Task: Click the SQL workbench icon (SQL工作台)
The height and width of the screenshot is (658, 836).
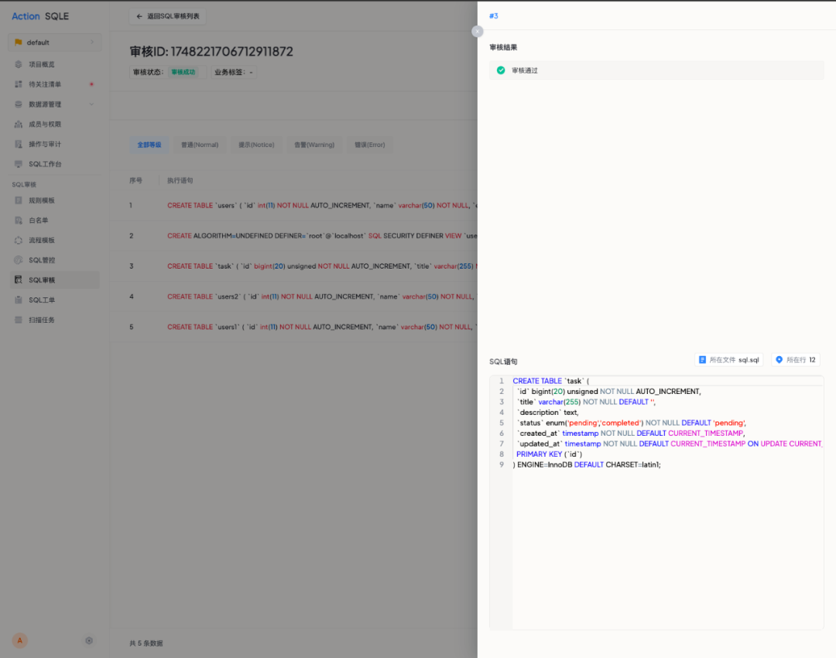Action: tap(19, 164)
